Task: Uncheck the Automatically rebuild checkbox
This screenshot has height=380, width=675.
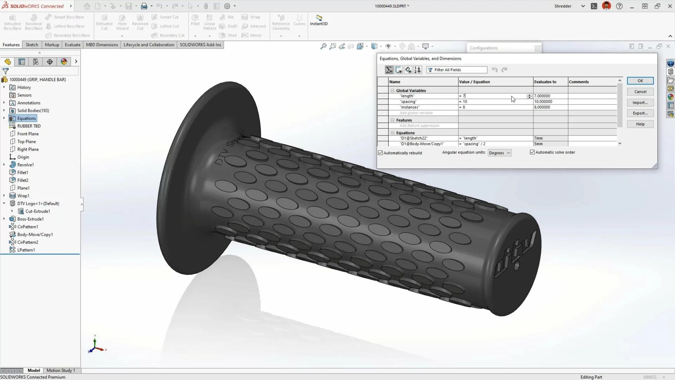Action: click(380, 153)
